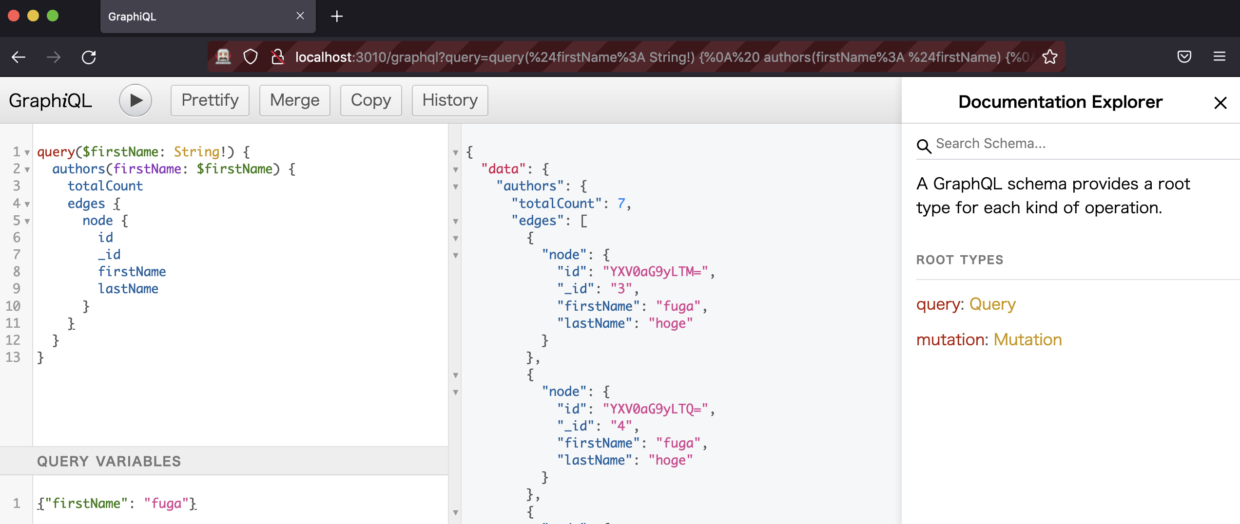Click the schema search magnifier icon

coord(924,145)
